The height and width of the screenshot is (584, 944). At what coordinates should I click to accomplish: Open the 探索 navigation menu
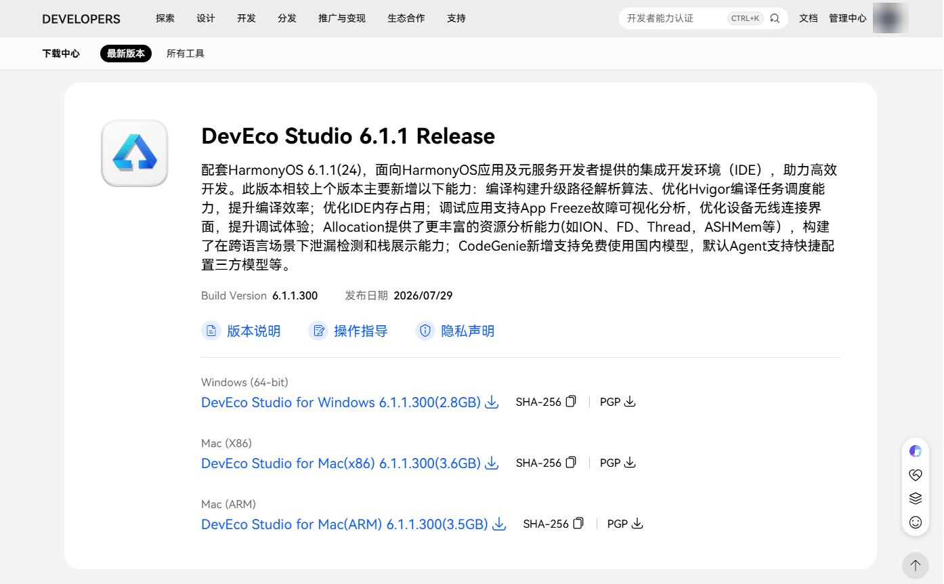point(165,18)
